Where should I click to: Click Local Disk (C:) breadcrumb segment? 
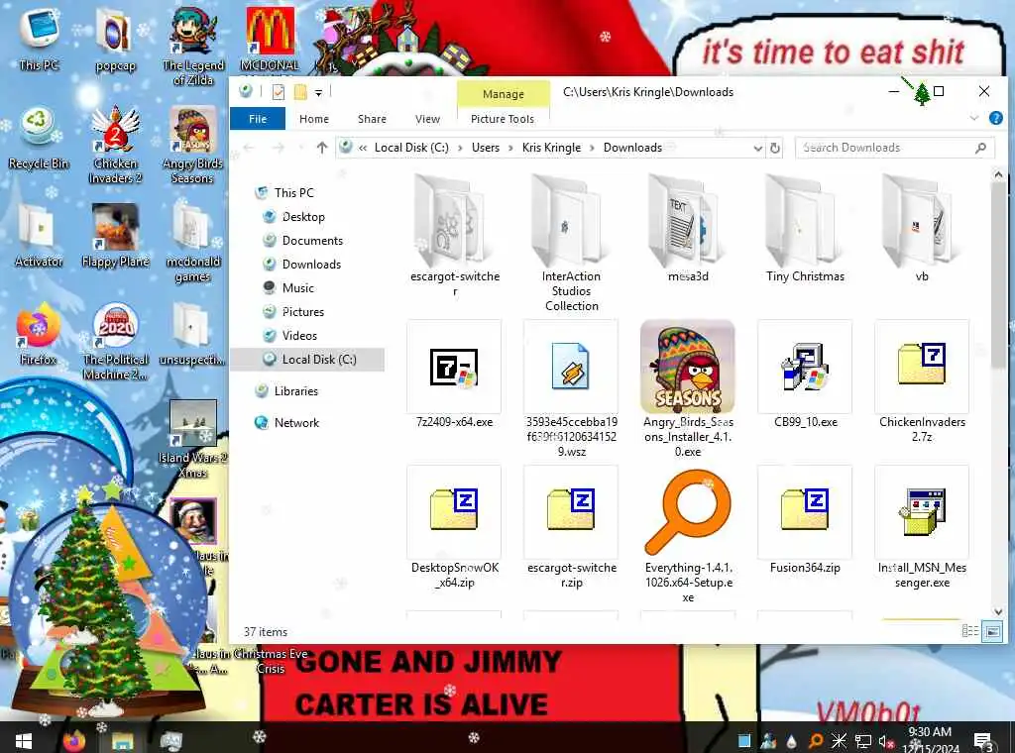411,148
